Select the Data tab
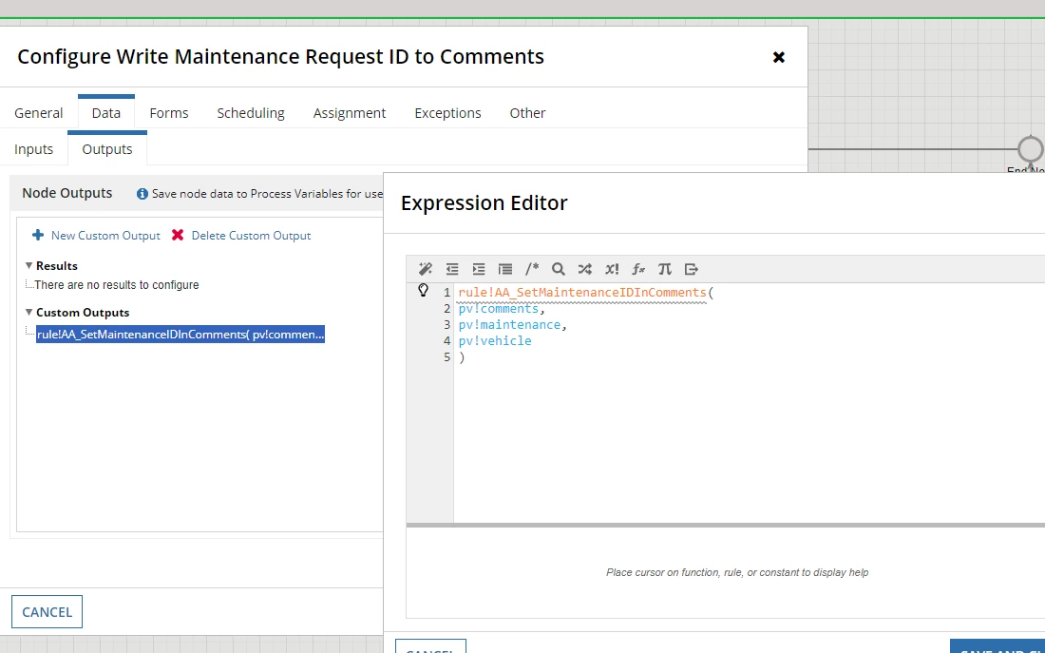This screenshot has width=1045, height=653. 106,113
